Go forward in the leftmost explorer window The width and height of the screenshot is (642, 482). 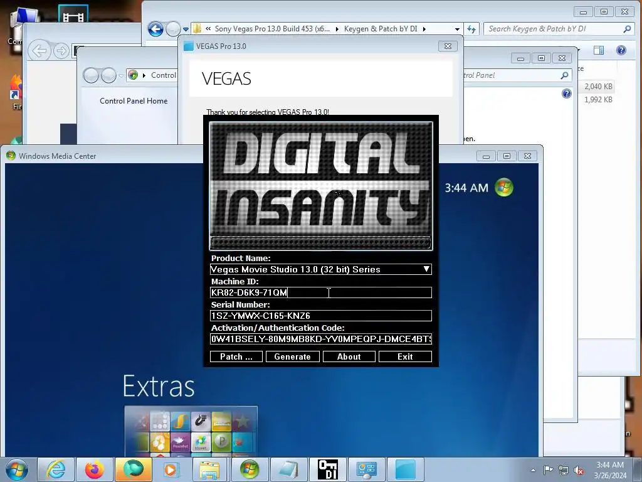[61, 51]
